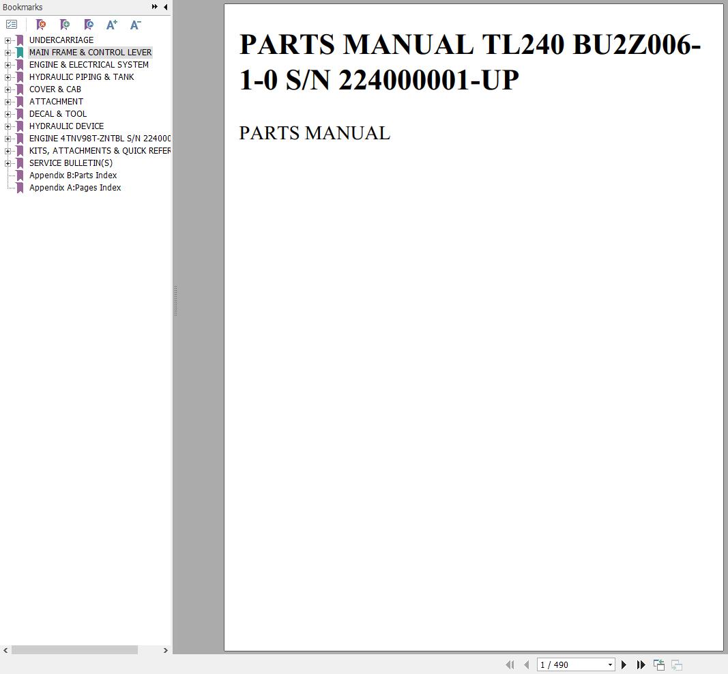Expand the DECAL & TOOL node
This screenshot has height=674, width=728.
click(x=8, y=114)
